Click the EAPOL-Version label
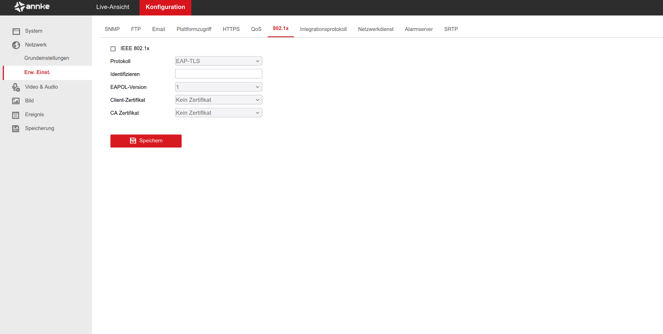The width and height of the screenshot is (663, 334). pos(128,87)
